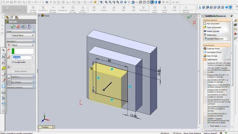
Task: Open the What's New link
Action: tap(212, 35)
